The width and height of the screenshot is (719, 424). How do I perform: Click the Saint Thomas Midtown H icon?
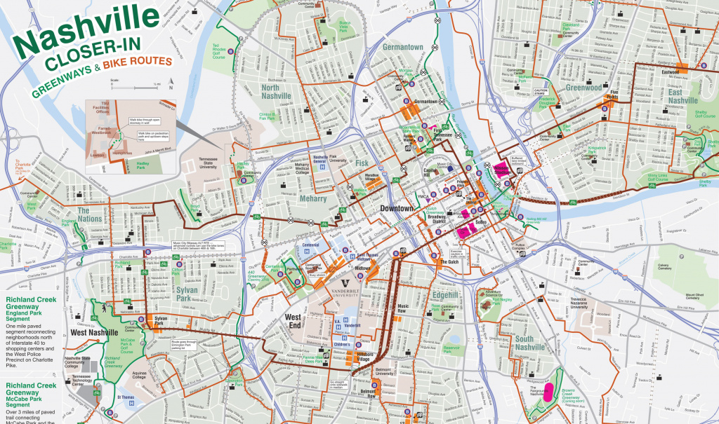(351, 256)
